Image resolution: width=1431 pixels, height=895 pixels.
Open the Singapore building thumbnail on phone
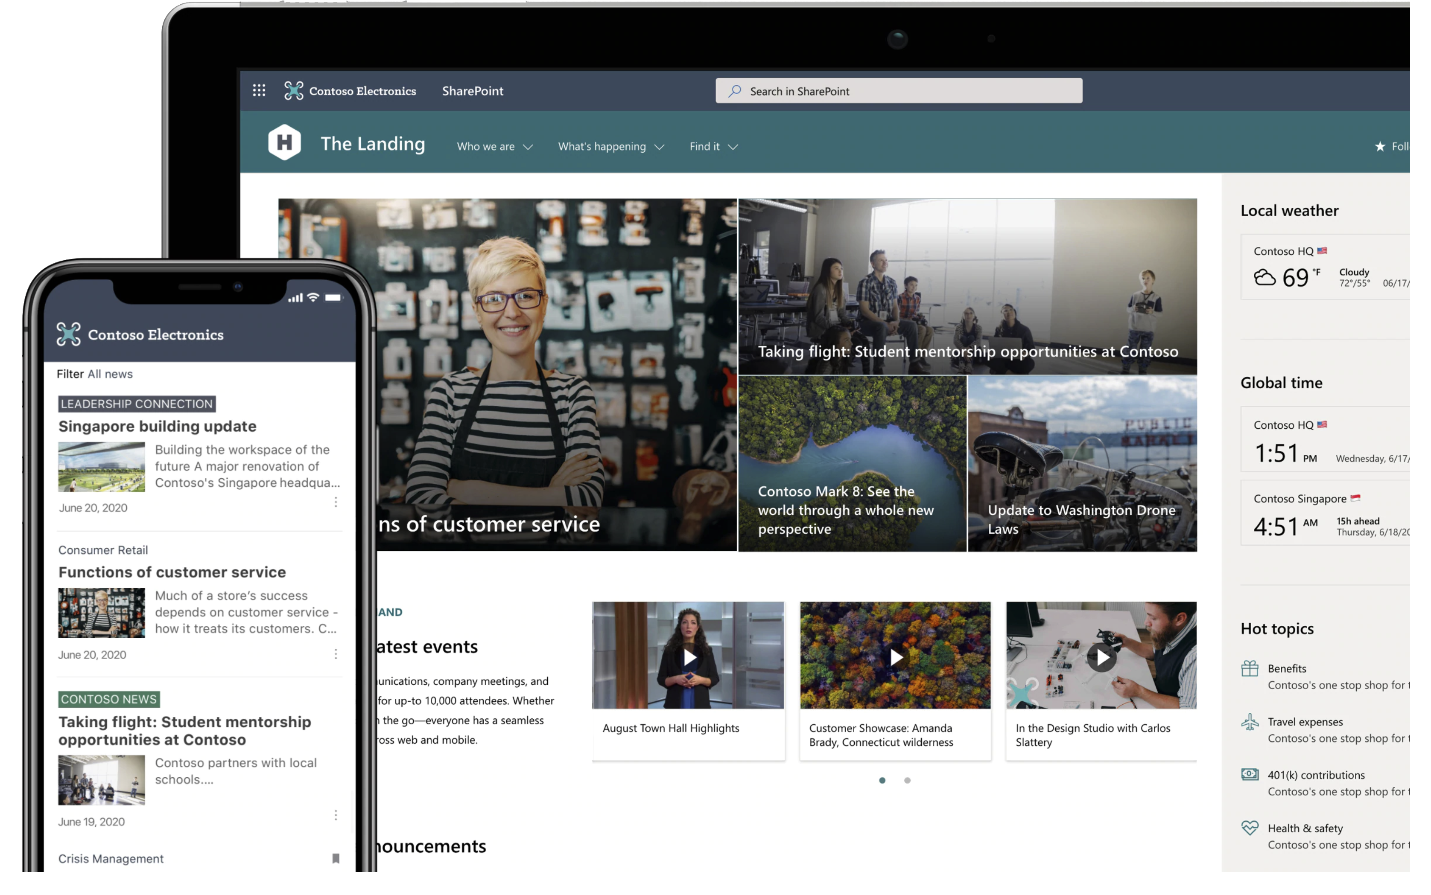101,467
